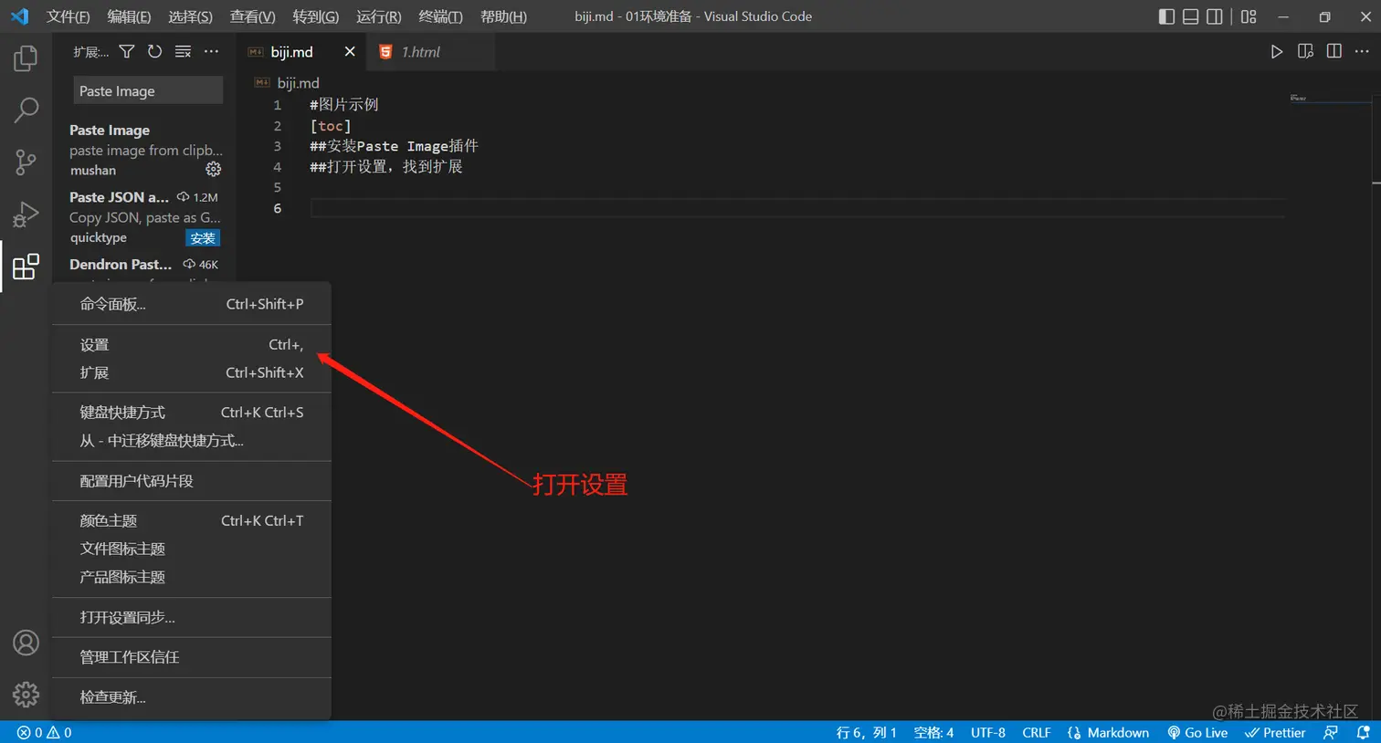Viewport: 1381px width, 743px height.
Task: Open 帮助(H) menu
Action: pyautogui.click(x=503, y=16)
